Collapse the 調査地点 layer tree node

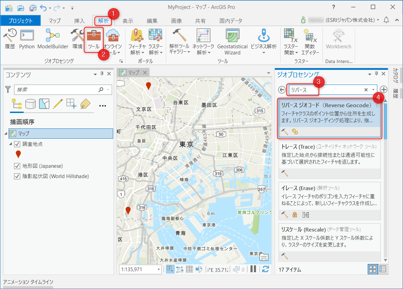(11, 144)
